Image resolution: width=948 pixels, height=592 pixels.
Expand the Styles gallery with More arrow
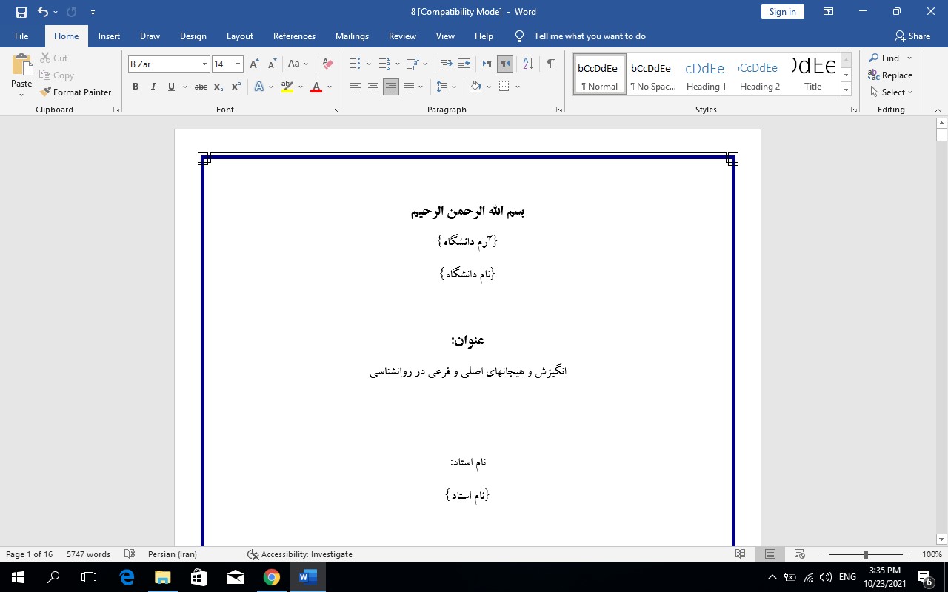(x=846, y=89)
